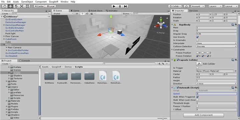Uncheck Freeze Rotation Z checkbox

[208, 56]
